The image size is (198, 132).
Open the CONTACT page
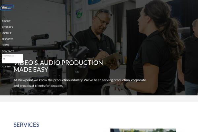coord(8,51)
